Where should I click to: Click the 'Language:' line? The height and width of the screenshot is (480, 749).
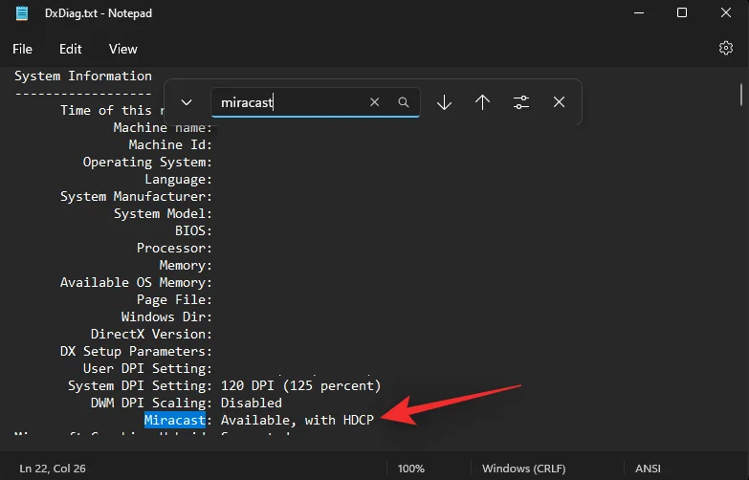179,179
